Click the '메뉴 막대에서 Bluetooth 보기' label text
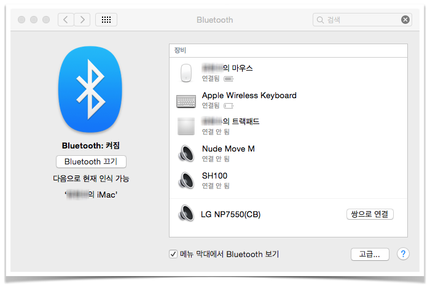 point(229,254)
